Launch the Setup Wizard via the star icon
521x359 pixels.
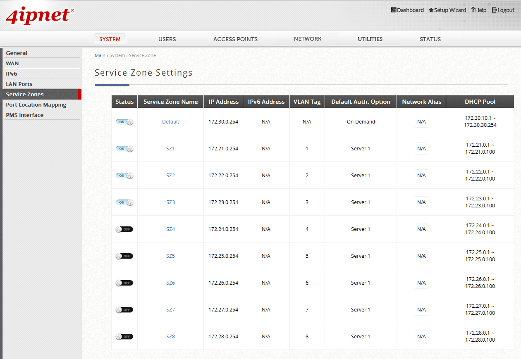click(x=430, y=10)
